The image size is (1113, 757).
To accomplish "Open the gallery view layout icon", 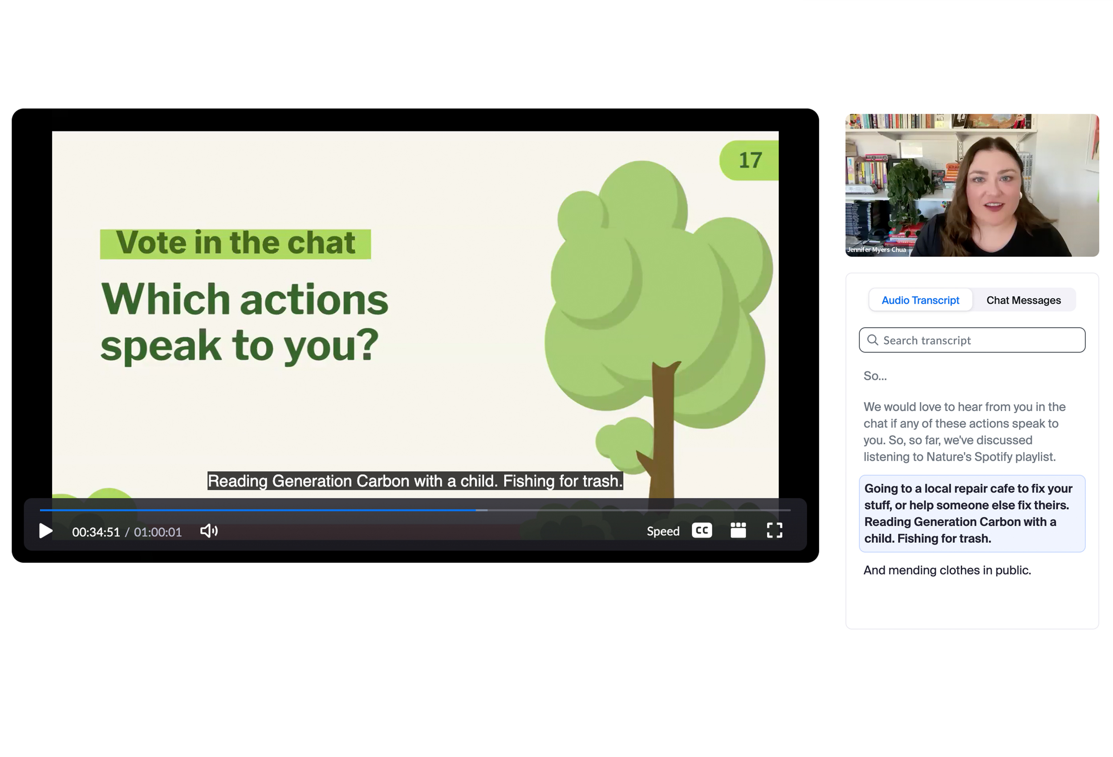I will tap(738, 530).
